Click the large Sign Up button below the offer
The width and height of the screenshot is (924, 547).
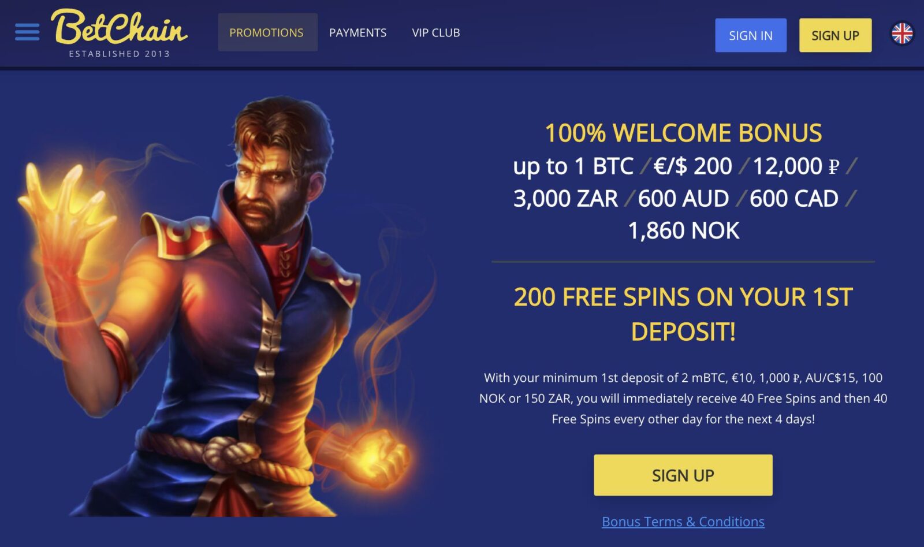click(683, 475)
